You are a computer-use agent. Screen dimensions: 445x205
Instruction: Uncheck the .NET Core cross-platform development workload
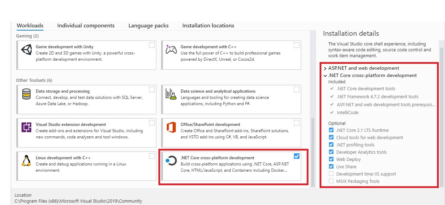pos(296,156)
